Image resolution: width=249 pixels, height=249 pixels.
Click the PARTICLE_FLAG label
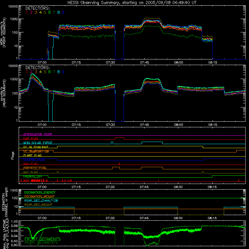point(35,168)
